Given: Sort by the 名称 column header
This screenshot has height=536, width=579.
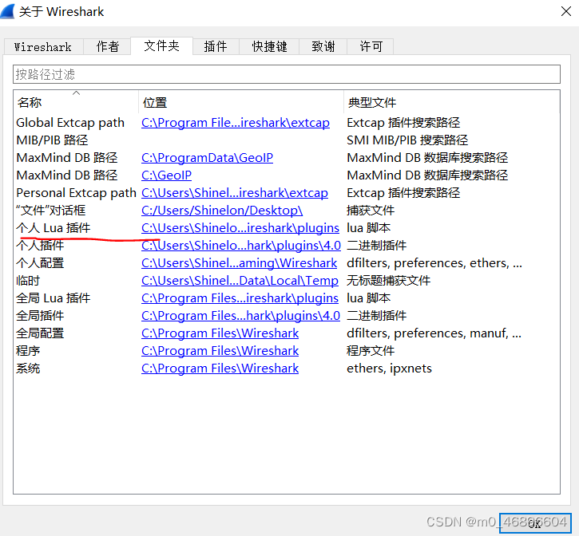Looking at the screenshot, I should (76, 102).
